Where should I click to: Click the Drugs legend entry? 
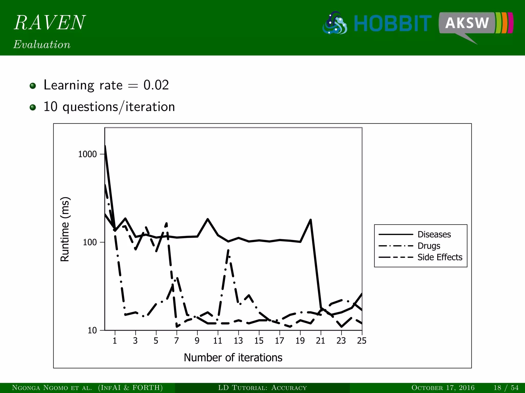[409, 246]
